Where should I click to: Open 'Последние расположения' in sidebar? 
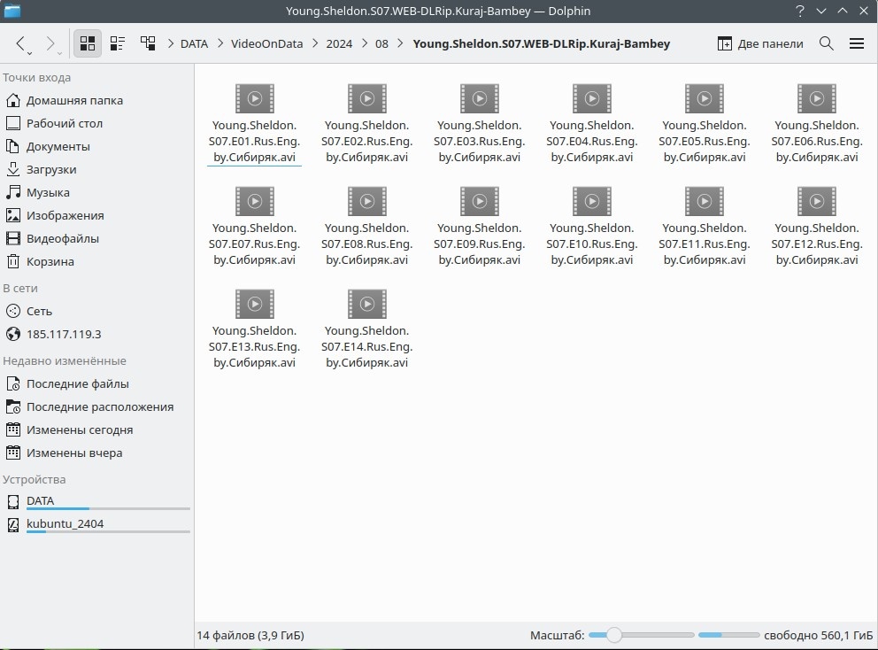tap(96, 406)
